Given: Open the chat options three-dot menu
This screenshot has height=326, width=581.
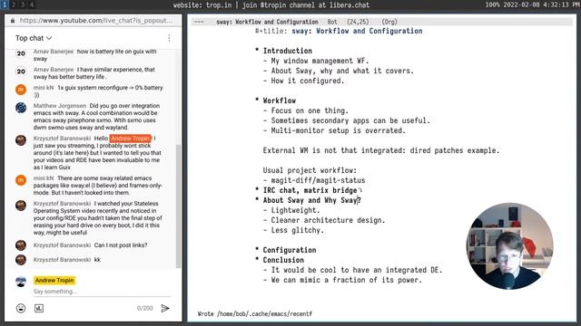Looking at the screenshot, I should (169, 38).
